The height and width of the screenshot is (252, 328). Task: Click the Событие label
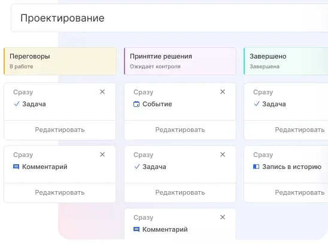coord(157,104)
